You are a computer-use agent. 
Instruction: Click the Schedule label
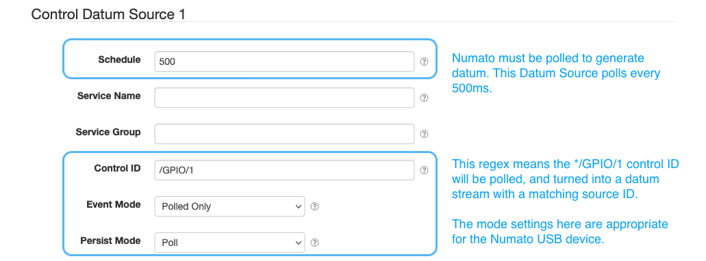click(119, 59)
